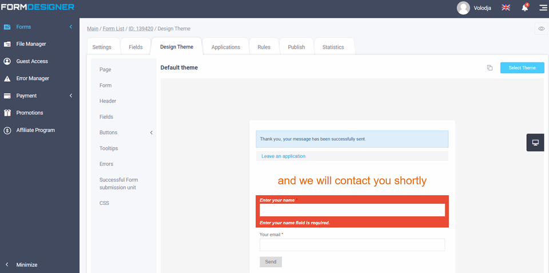Collapse the Forms menu chevron
549x273 pixels.
coord(71,27)
